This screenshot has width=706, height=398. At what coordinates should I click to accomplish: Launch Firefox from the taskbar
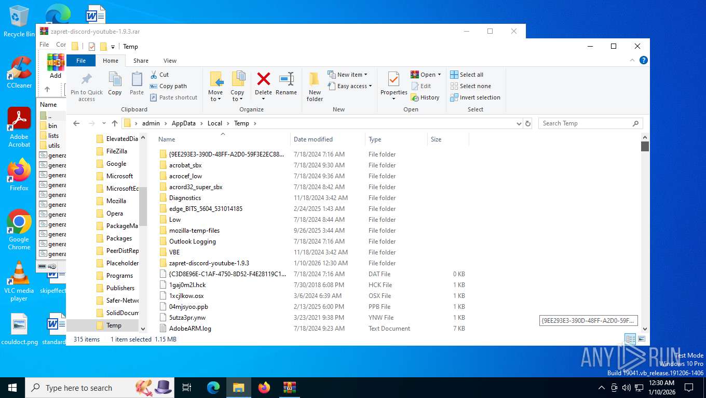point(264,388)
